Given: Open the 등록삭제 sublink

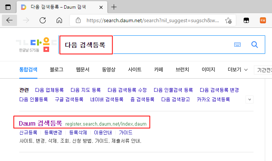Looking at the screenshot, I should pos(78,132).
